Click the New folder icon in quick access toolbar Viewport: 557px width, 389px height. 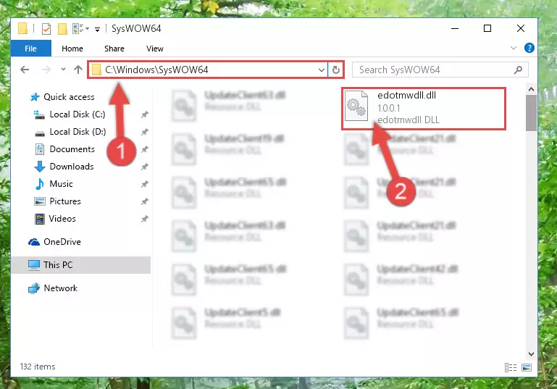[62, 28]
